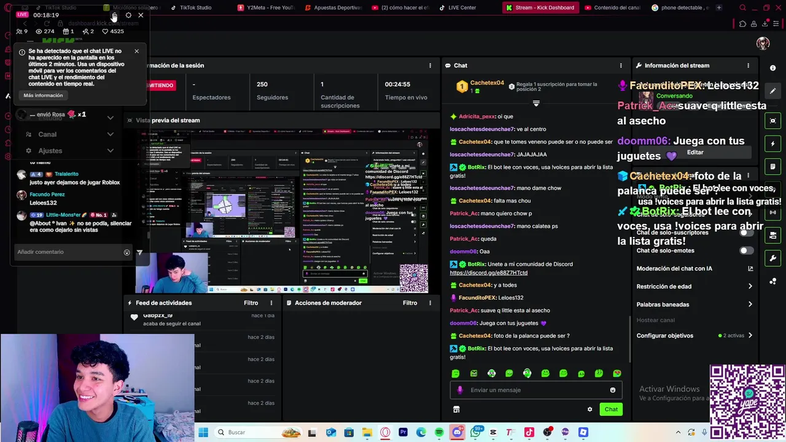The image size is (786, 442).
Task: Insert the last green heart-eyes Kick emote
Action: click(x=617, y=373)
